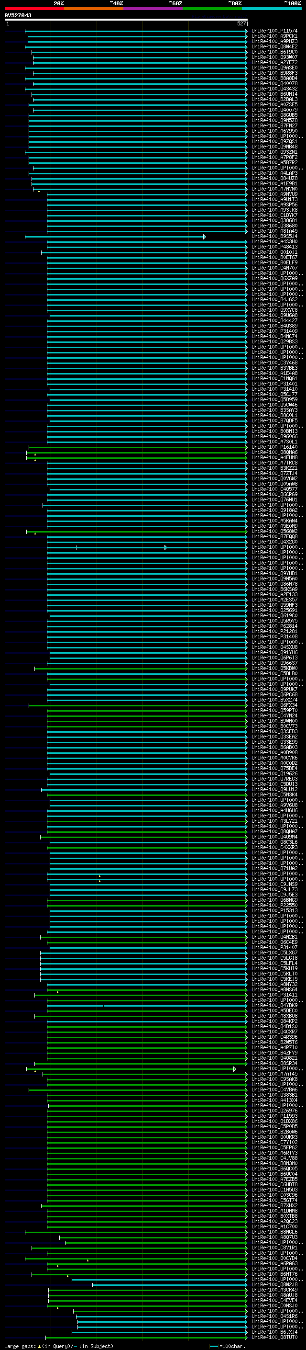This screenshot has width=306, height=1350.
Task: Open hit UniRef100_P11574
Action: (x=274, y=31)
